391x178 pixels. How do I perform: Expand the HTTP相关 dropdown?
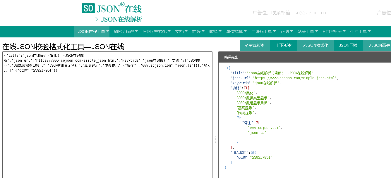tap(334, 32)
